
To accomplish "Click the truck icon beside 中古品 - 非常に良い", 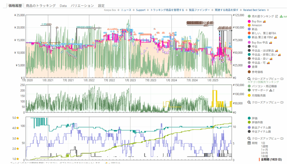I will 279,55.
